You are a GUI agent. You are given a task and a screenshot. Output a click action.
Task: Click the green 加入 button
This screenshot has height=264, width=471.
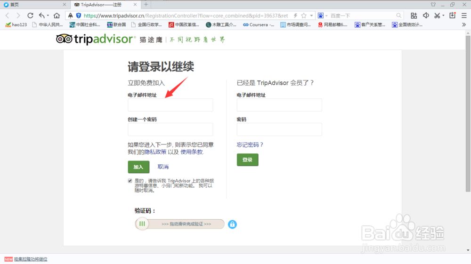(x=138, y=167)
